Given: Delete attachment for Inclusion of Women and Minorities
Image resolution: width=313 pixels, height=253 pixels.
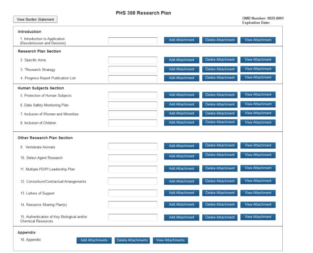Looking at the screenshot, I should point(220,113).
